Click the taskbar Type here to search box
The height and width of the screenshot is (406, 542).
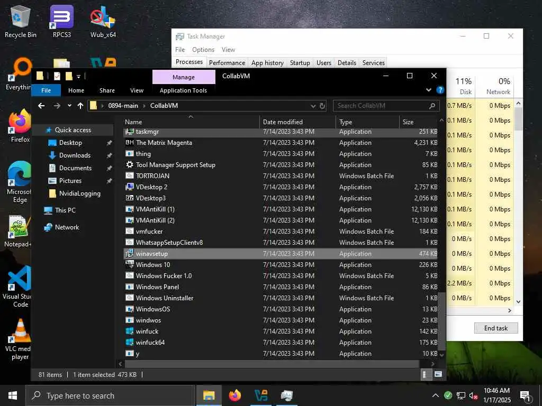(110, 395)
